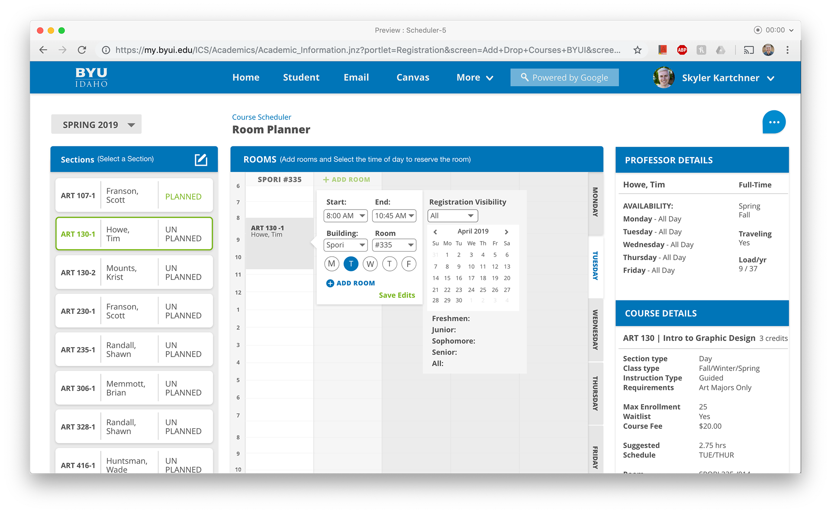Open the Start time dropdown
This screenshot has height=513, width=831.
point(346,216)
